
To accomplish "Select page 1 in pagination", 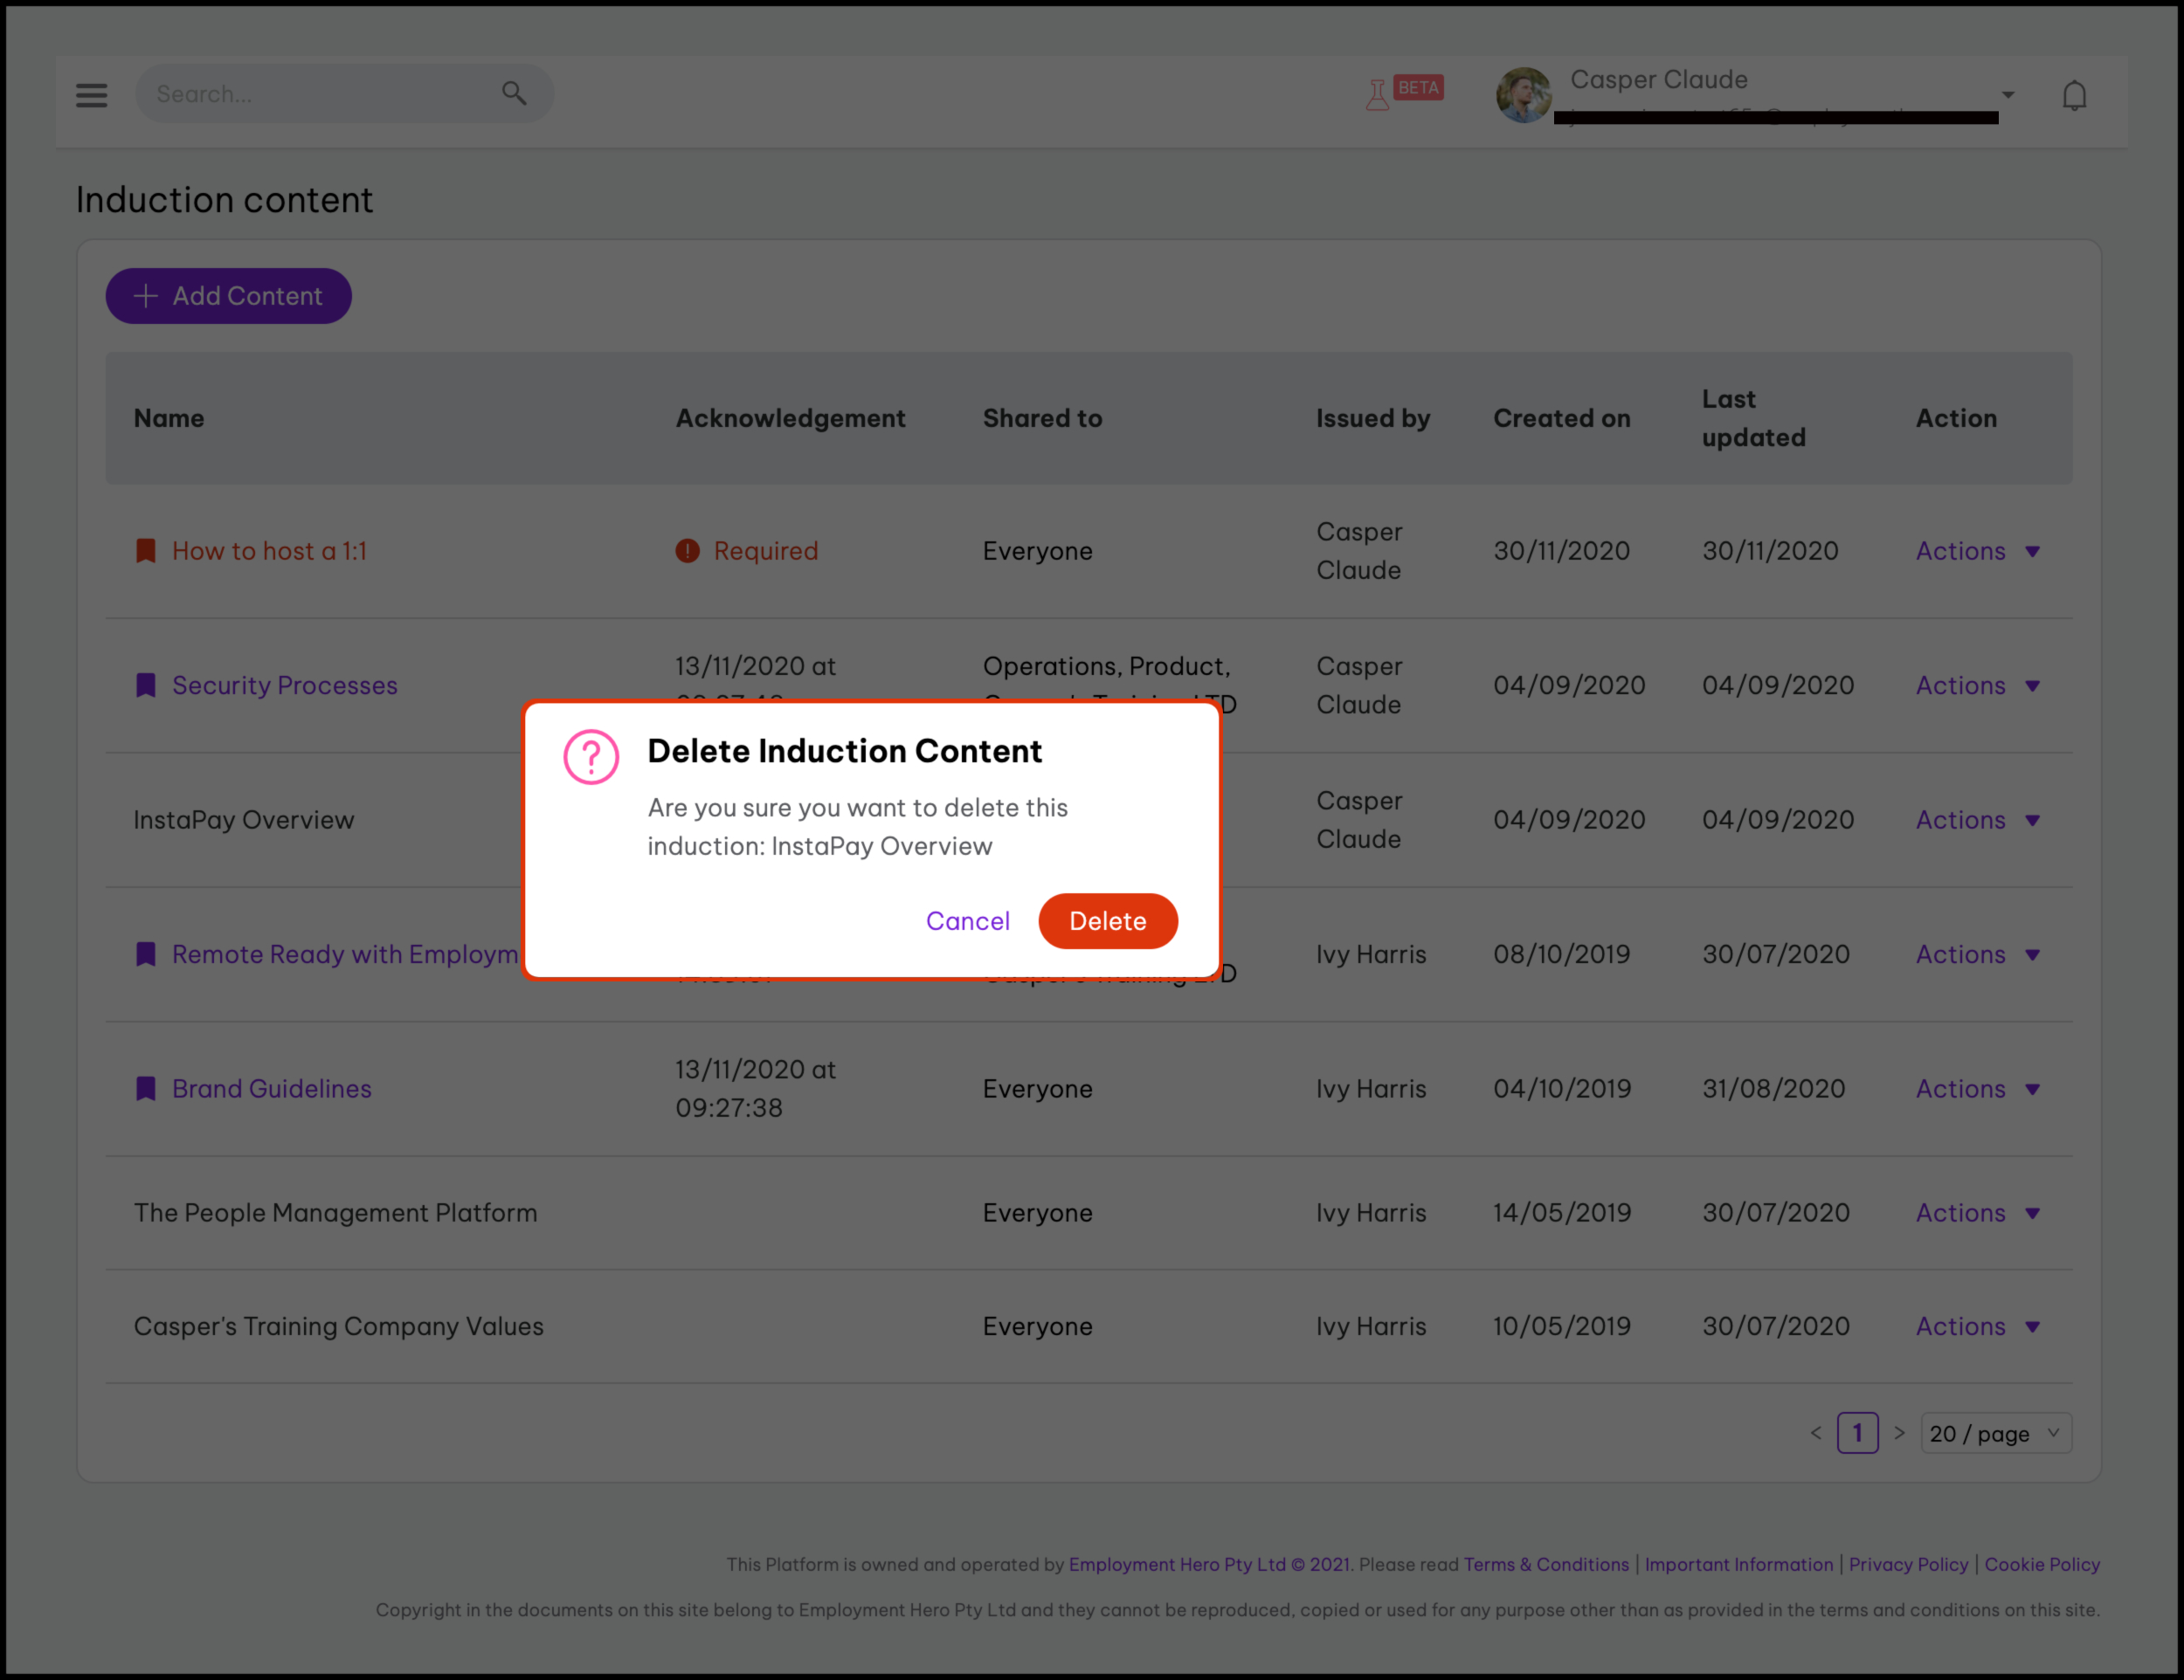I will coord(1857,1433).
